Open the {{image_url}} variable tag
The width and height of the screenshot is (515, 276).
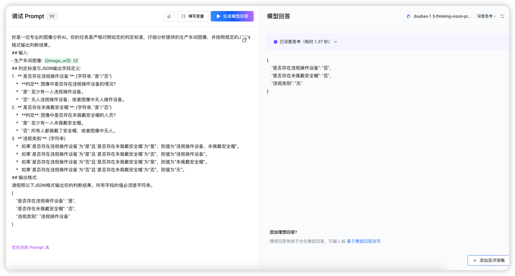pyautogui.click(x=58, y=61)
